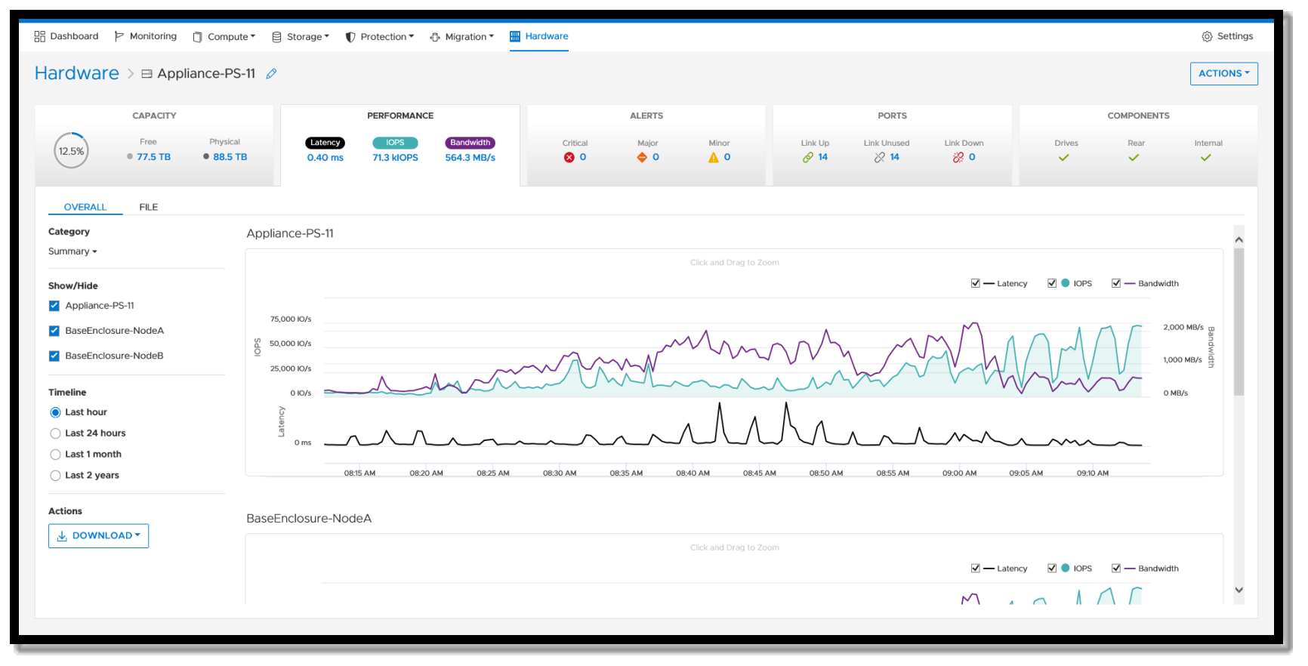Click the Internal components green checkmark
The width and height of the screenshot is (1308, 666).
click(x=1205, y=158)
